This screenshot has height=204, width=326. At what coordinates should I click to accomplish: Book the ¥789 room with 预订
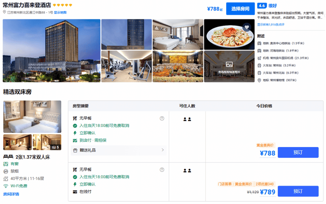point(298,191)
